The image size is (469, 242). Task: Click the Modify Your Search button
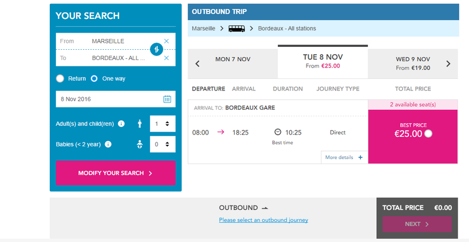click(x=116, y=173)
